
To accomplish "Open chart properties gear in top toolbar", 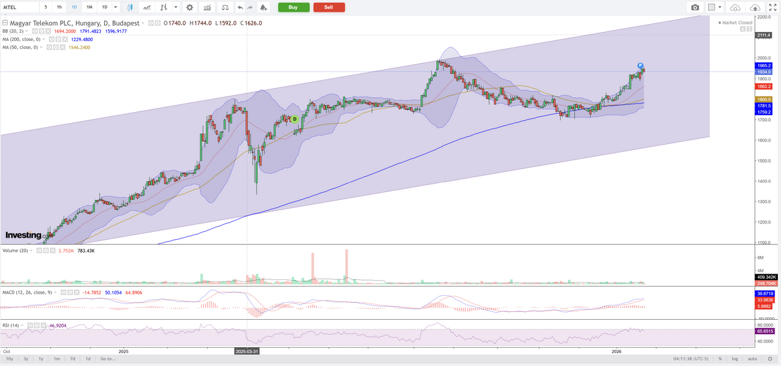I will click(x=189, y=7).
